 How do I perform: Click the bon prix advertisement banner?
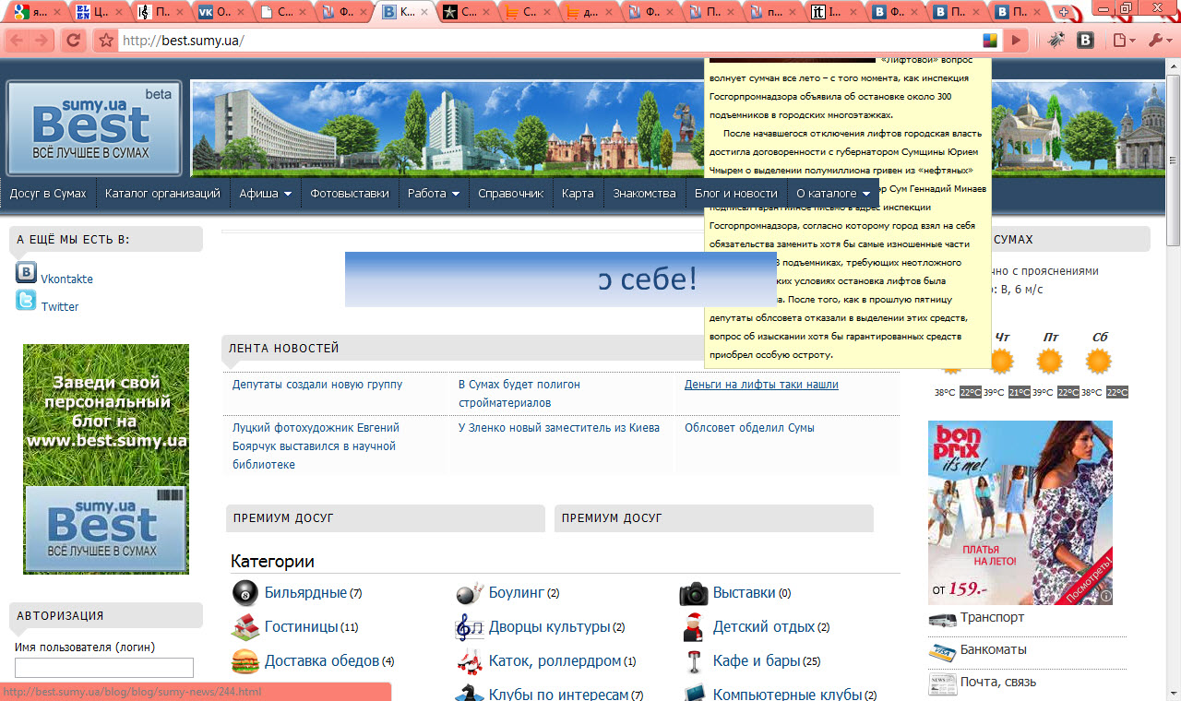pos(1020,513)
